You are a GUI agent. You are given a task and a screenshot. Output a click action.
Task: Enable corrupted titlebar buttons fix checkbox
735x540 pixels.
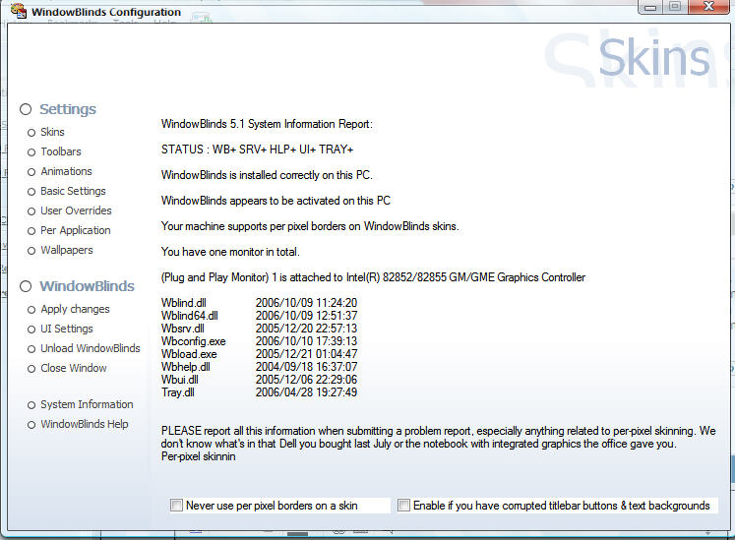tap(403, 506)
